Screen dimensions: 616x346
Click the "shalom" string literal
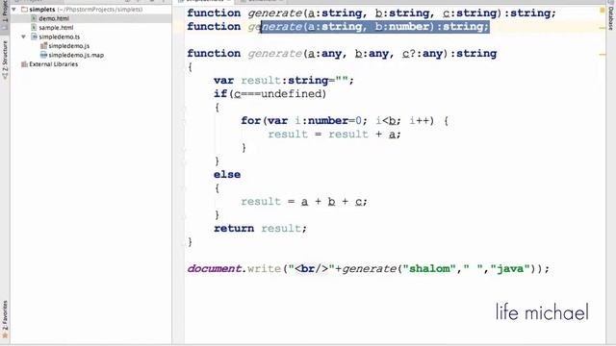429,269
